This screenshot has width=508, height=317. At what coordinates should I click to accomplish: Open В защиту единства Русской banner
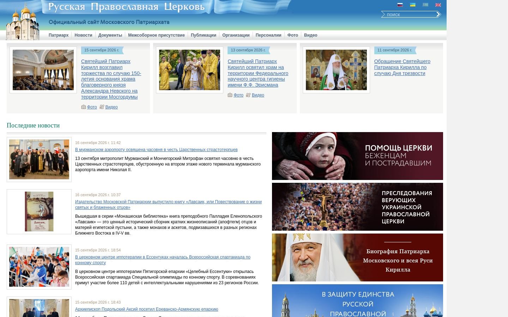click(x=357, y=301)
